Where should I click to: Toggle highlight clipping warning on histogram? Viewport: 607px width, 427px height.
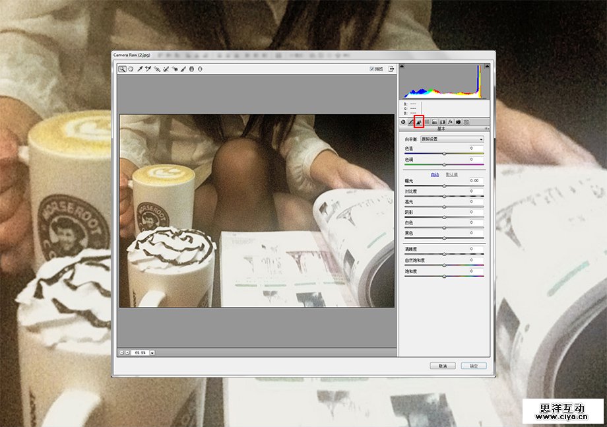click(x=487, y=66)
